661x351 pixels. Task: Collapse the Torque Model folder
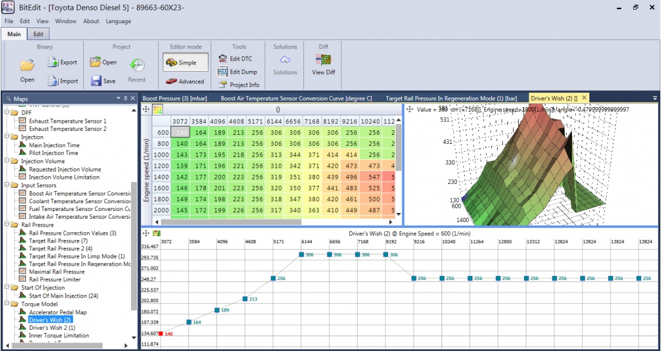[6, 304]
